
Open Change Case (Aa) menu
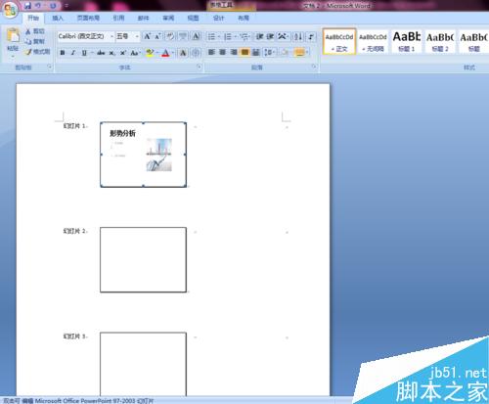click(135, 53)
